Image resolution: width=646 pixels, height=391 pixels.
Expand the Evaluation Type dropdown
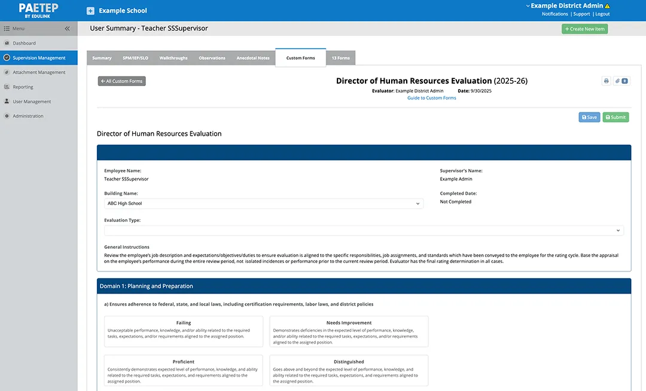[364, 230]
